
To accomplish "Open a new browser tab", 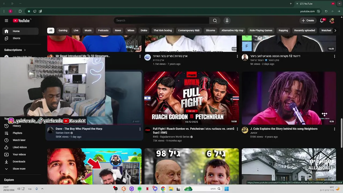I will [291, 4].
